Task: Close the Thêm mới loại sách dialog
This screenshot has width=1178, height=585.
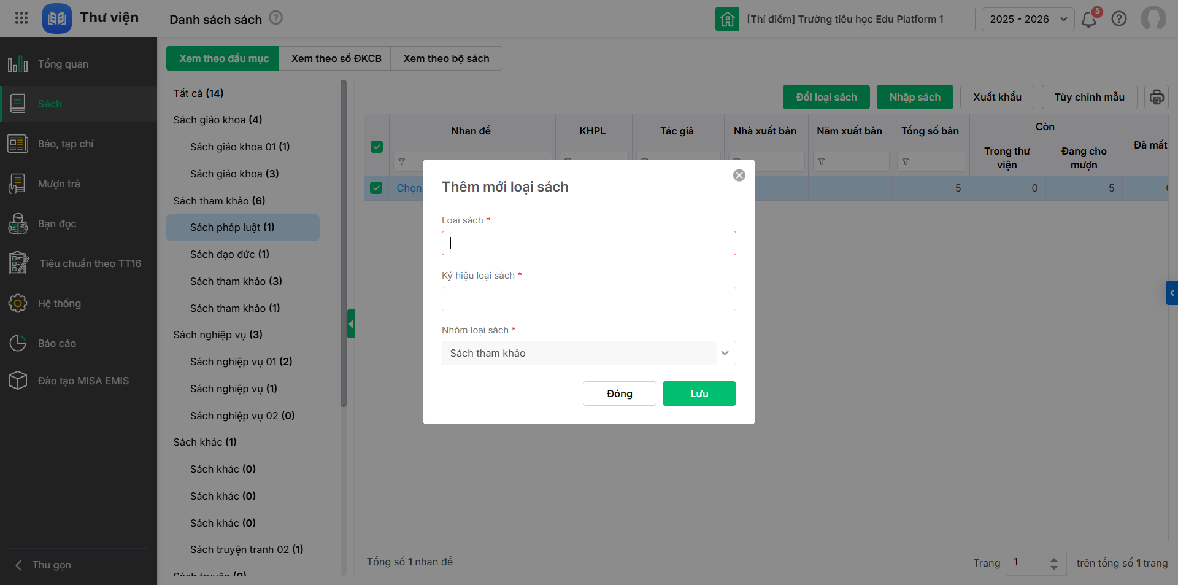Action: (739, 176)
